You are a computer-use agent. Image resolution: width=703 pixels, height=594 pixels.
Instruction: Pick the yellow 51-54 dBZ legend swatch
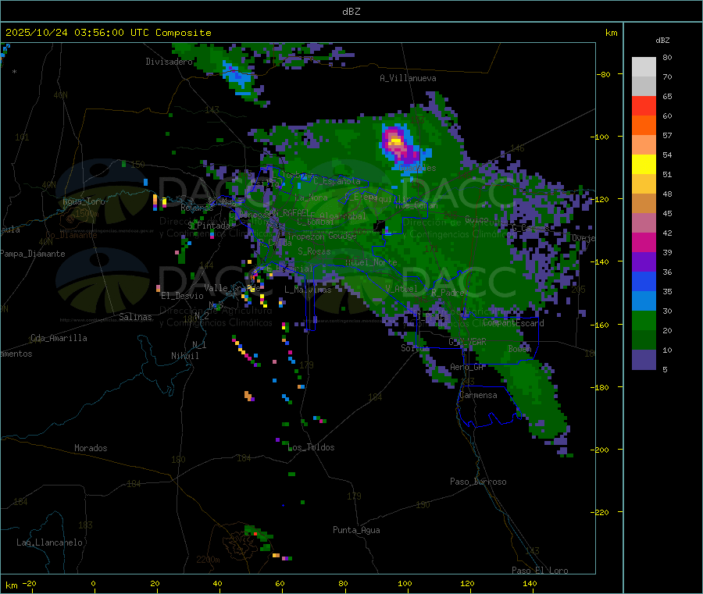pos(644,165)
